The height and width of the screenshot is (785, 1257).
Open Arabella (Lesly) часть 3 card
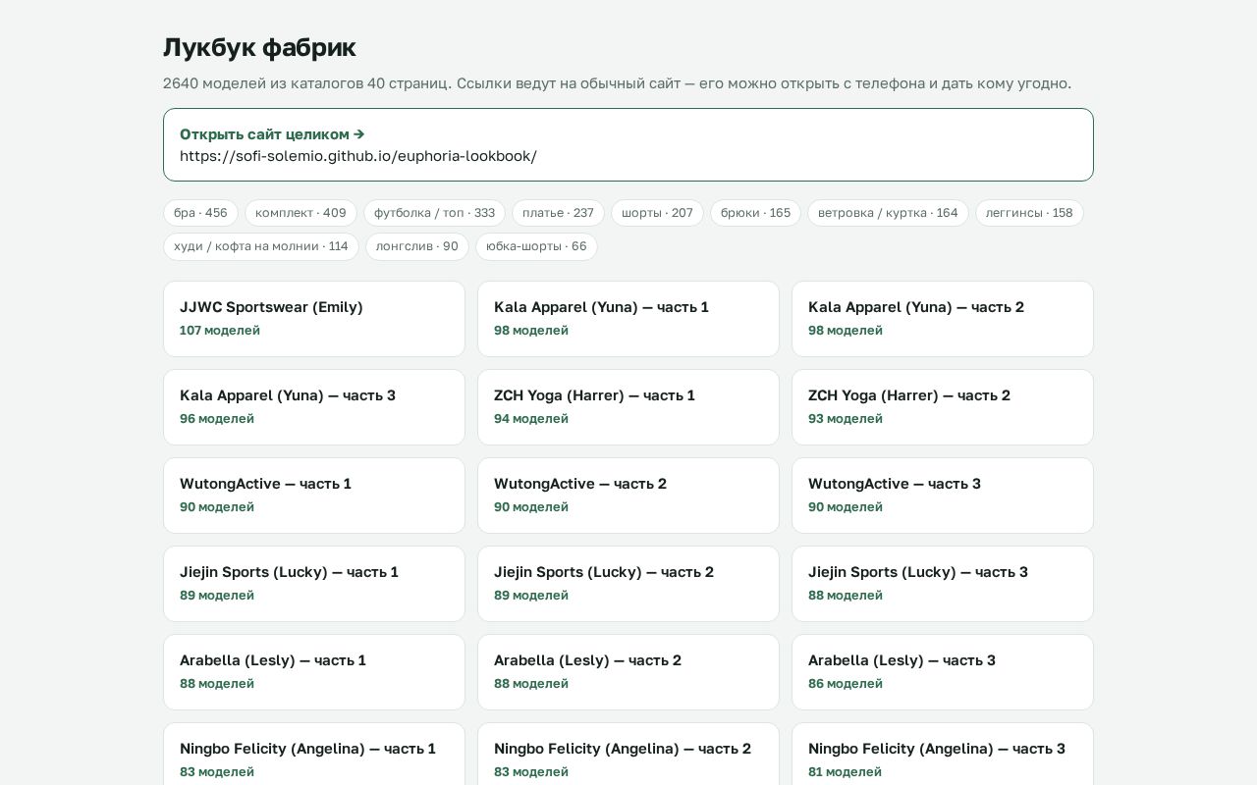[x=943, y=672]
